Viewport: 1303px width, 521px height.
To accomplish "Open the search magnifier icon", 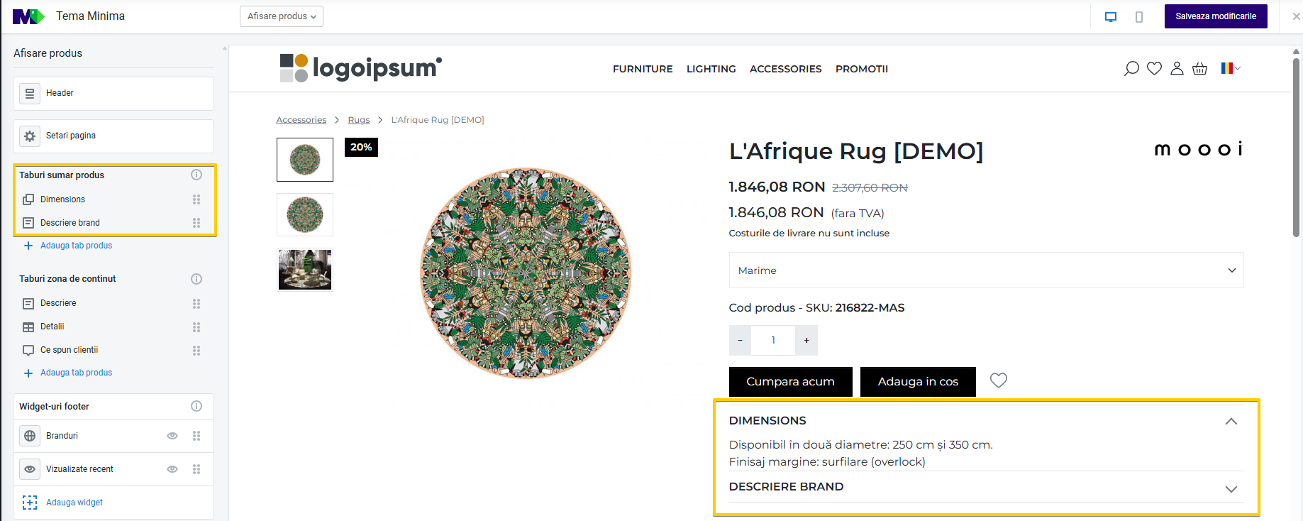I will point(1131,68).
